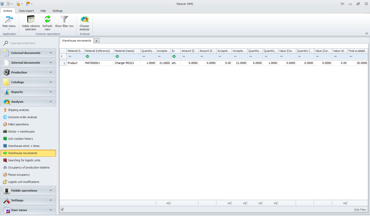Image resolution: width=370 pixels, height=216 pixels.
Task: Toggle the filter enabled checkbox at bottom
Action: click(x=62, y=210)
